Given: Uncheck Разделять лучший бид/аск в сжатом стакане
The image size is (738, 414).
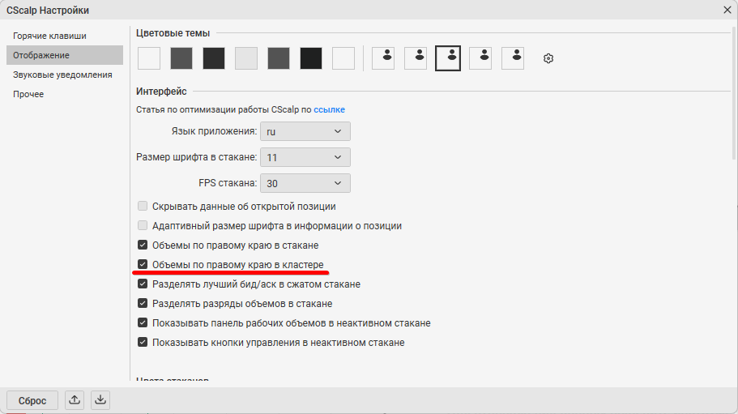Looking at the screenshot, I should [143, 284].
